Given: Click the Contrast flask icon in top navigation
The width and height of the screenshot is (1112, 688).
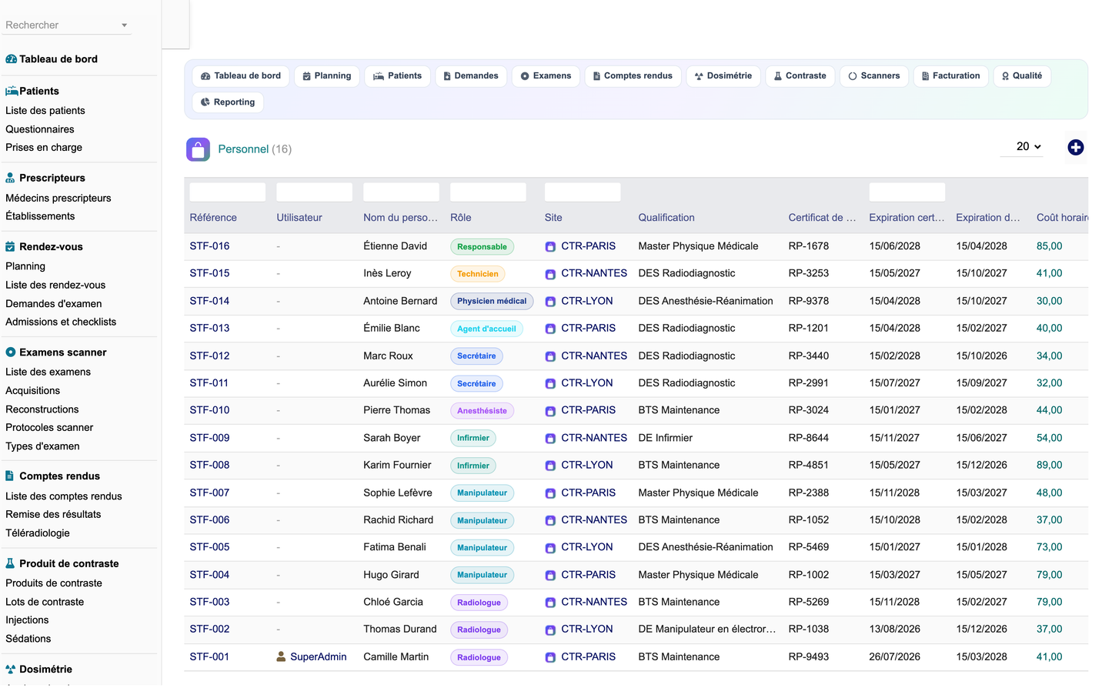Looking at the screenshot, I should (x=778, y=76).
